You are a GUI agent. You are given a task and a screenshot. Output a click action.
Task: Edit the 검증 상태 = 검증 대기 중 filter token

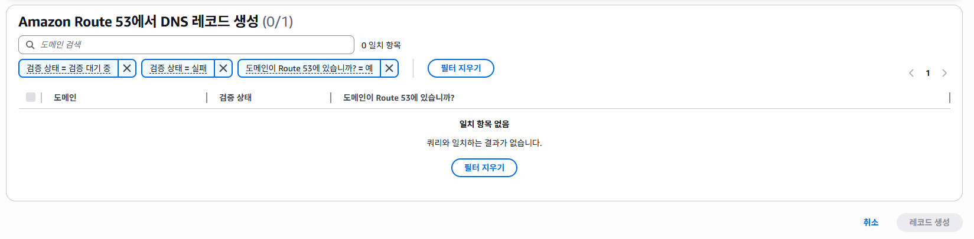[x=69, y=68]
